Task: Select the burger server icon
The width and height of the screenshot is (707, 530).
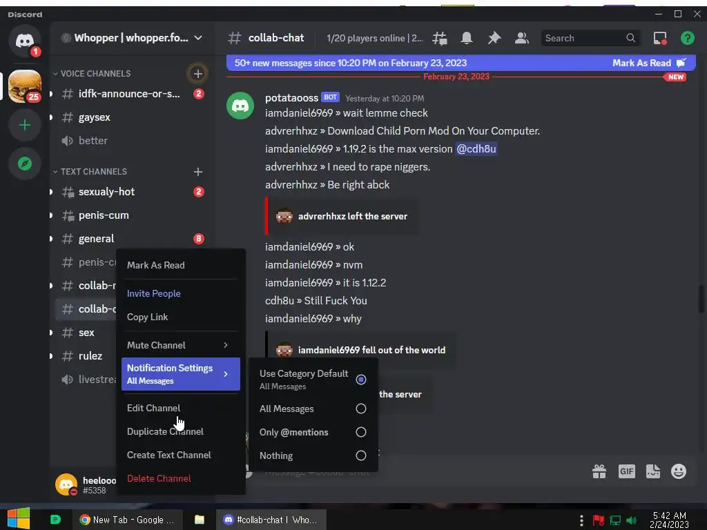Action: 25,86
